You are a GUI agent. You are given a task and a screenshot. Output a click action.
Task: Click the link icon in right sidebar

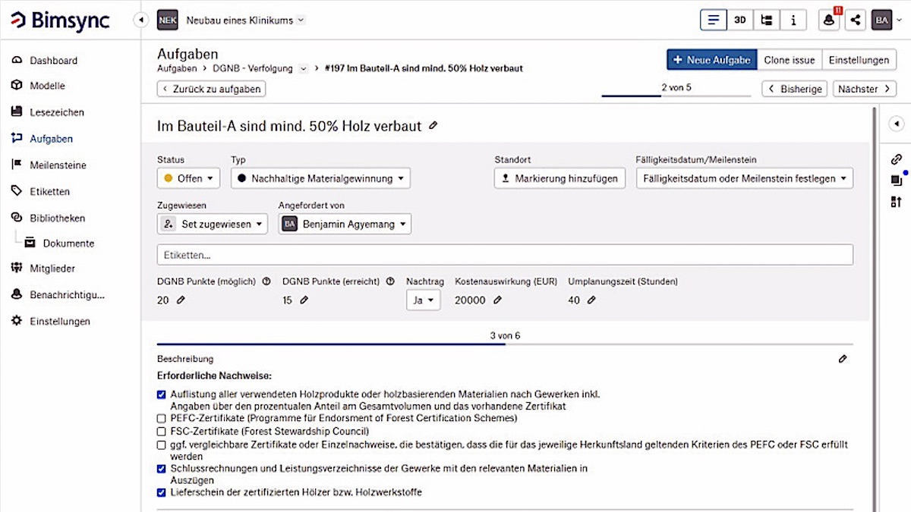896,159
